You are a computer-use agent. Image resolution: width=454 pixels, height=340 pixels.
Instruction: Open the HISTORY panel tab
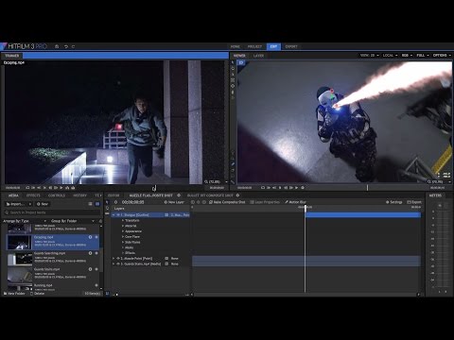tap(79, 195)
